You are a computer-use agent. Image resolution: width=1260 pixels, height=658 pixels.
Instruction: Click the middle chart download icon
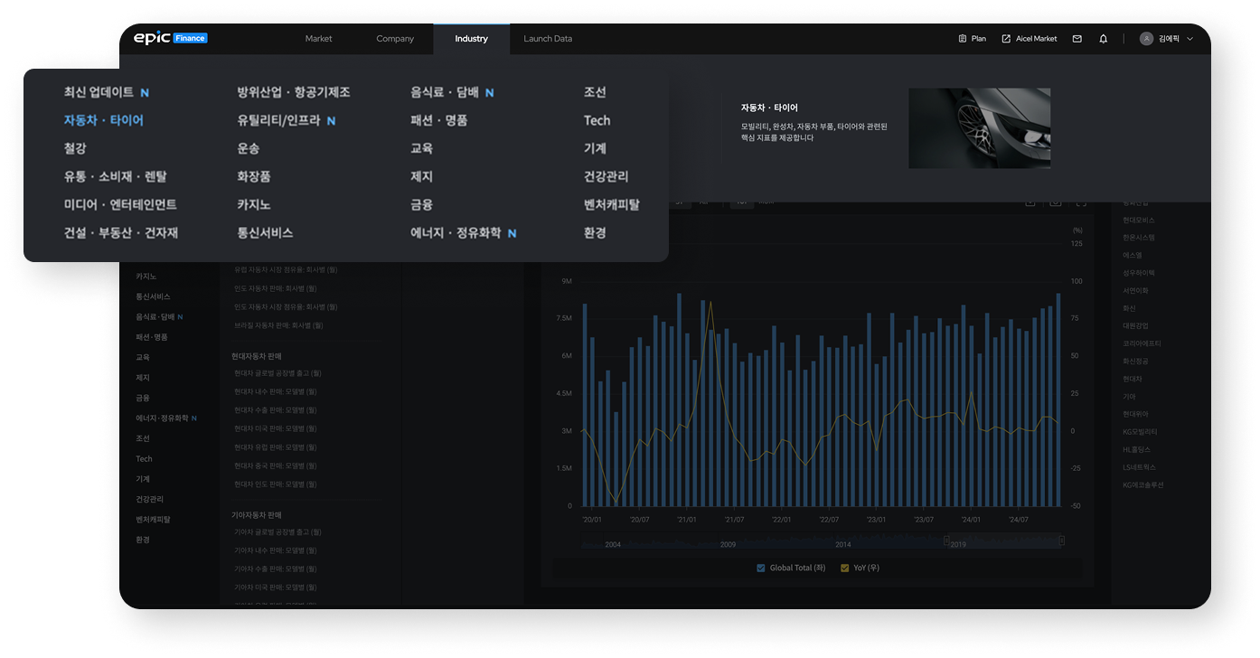coord(1055,203)
